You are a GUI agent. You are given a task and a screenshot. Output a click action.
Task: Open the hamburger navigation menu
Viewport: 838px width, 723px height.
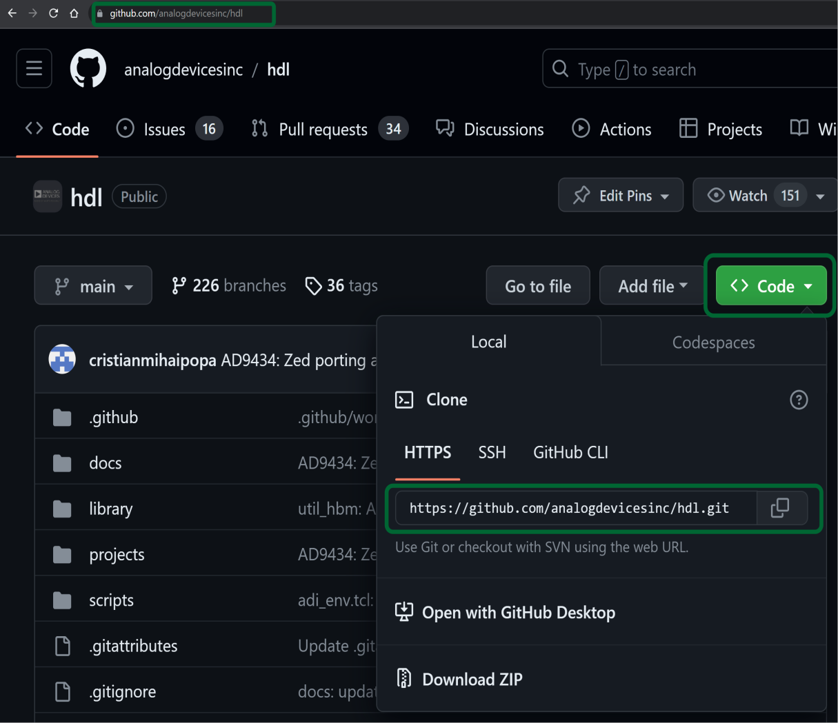pos(34,69)
